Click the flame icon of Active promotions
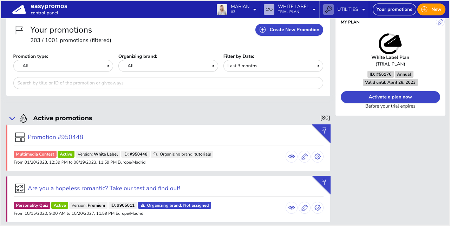The width and height of the screenshot is (450, 226). (23, 118)
